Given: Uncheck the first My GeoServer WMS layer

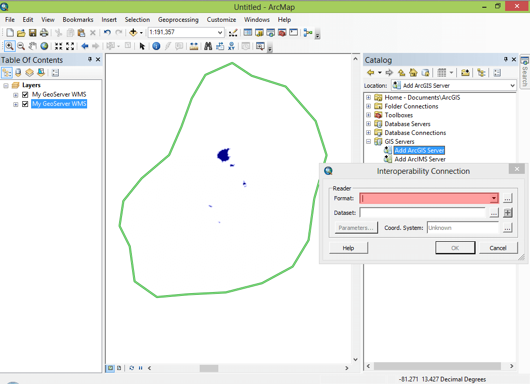Looking at the screenshot, I should tap(25, 94).
